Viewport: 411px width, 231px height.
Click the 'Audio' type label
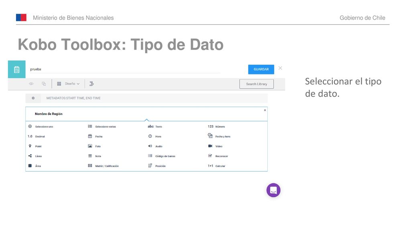click(x=159, y=146)
